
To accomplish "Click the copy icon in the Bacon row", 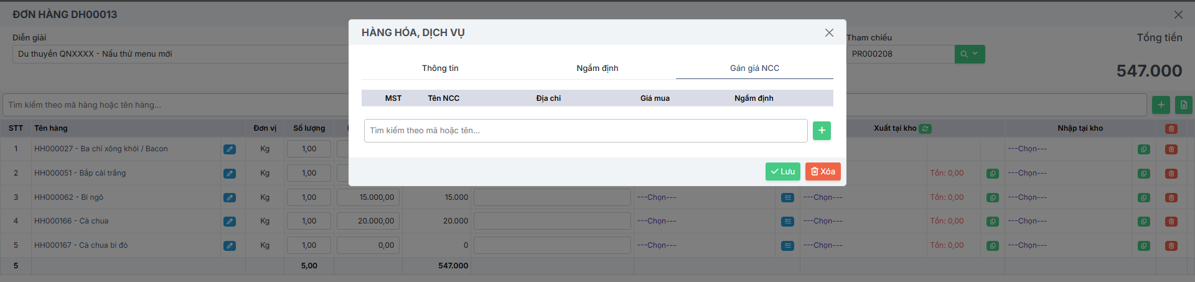I will pos(1143,149).
